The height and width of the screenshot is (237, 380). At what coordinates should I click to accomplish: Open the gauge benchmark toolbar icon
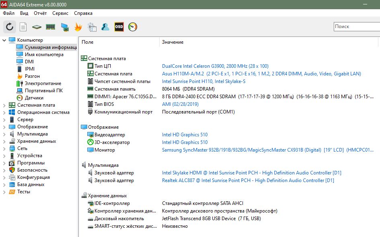pyautogui.click(x=133, y=27)
